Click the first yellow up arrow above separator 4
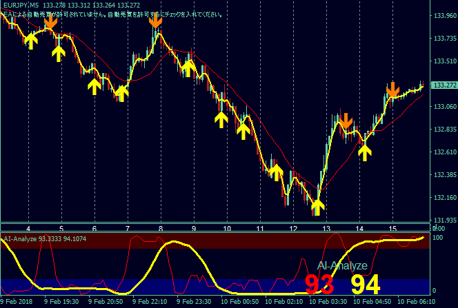 tap(30, 41)
